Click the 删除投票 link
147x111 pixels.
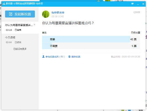tap(76, 57)
